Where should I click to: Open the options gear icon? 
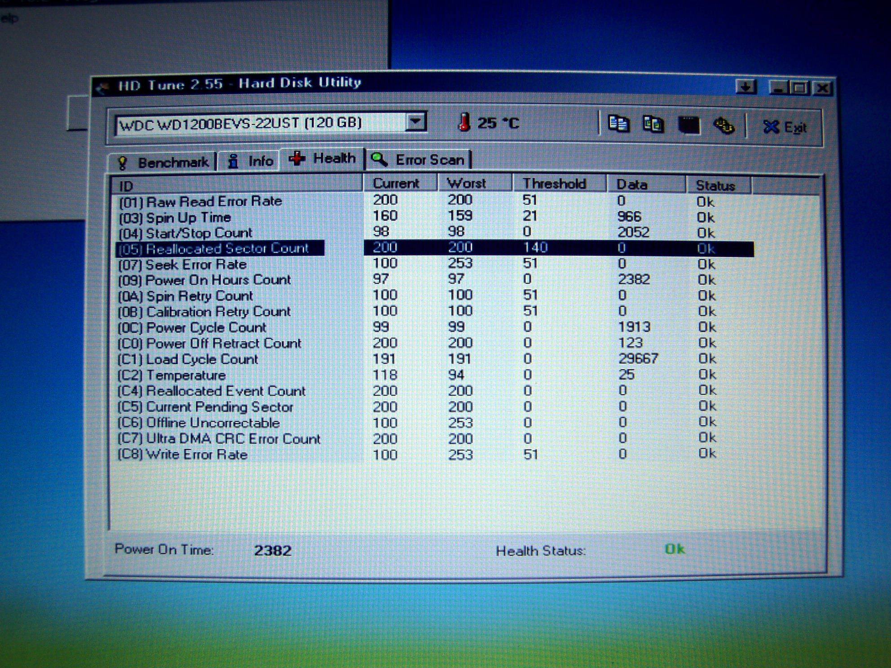(x=724, y=125)
